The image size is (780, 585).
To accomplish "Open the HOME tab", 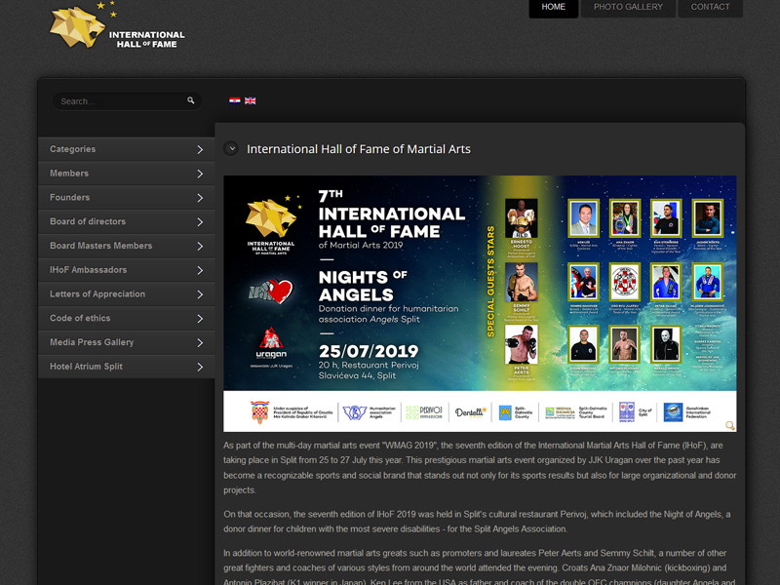I will tap(553, 7).
